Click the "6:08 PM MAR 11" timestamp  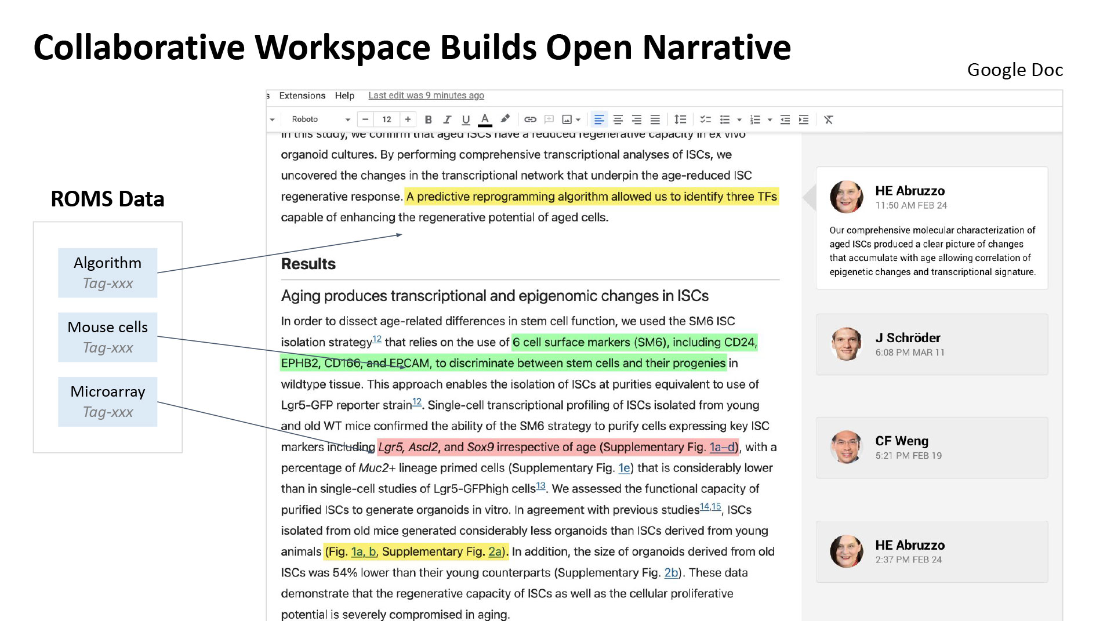pyautogui.click(x=910, y=353)
